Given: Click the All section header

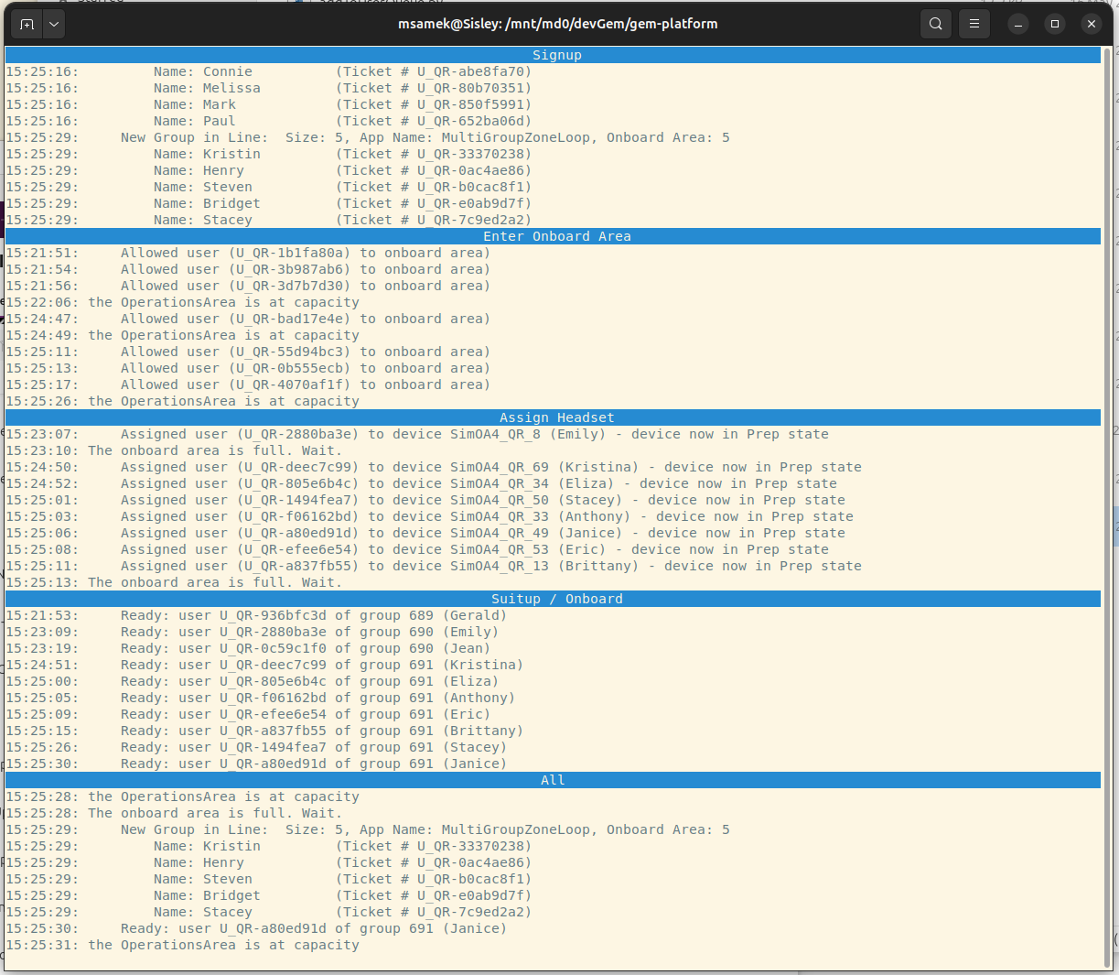Looking at the screenshot, I should (553, 780).
